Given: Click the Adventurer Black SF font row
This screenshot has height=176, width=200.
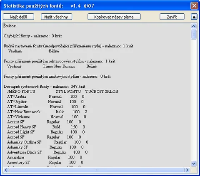Looking at the screenshot, I should coord(47,152).
